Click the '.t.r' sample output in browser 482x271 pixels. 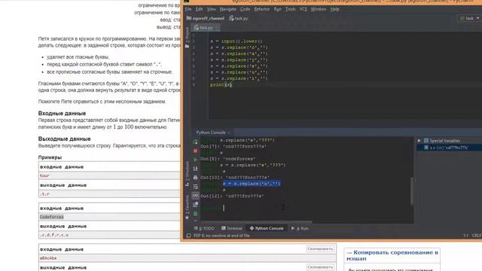[44, 194]
